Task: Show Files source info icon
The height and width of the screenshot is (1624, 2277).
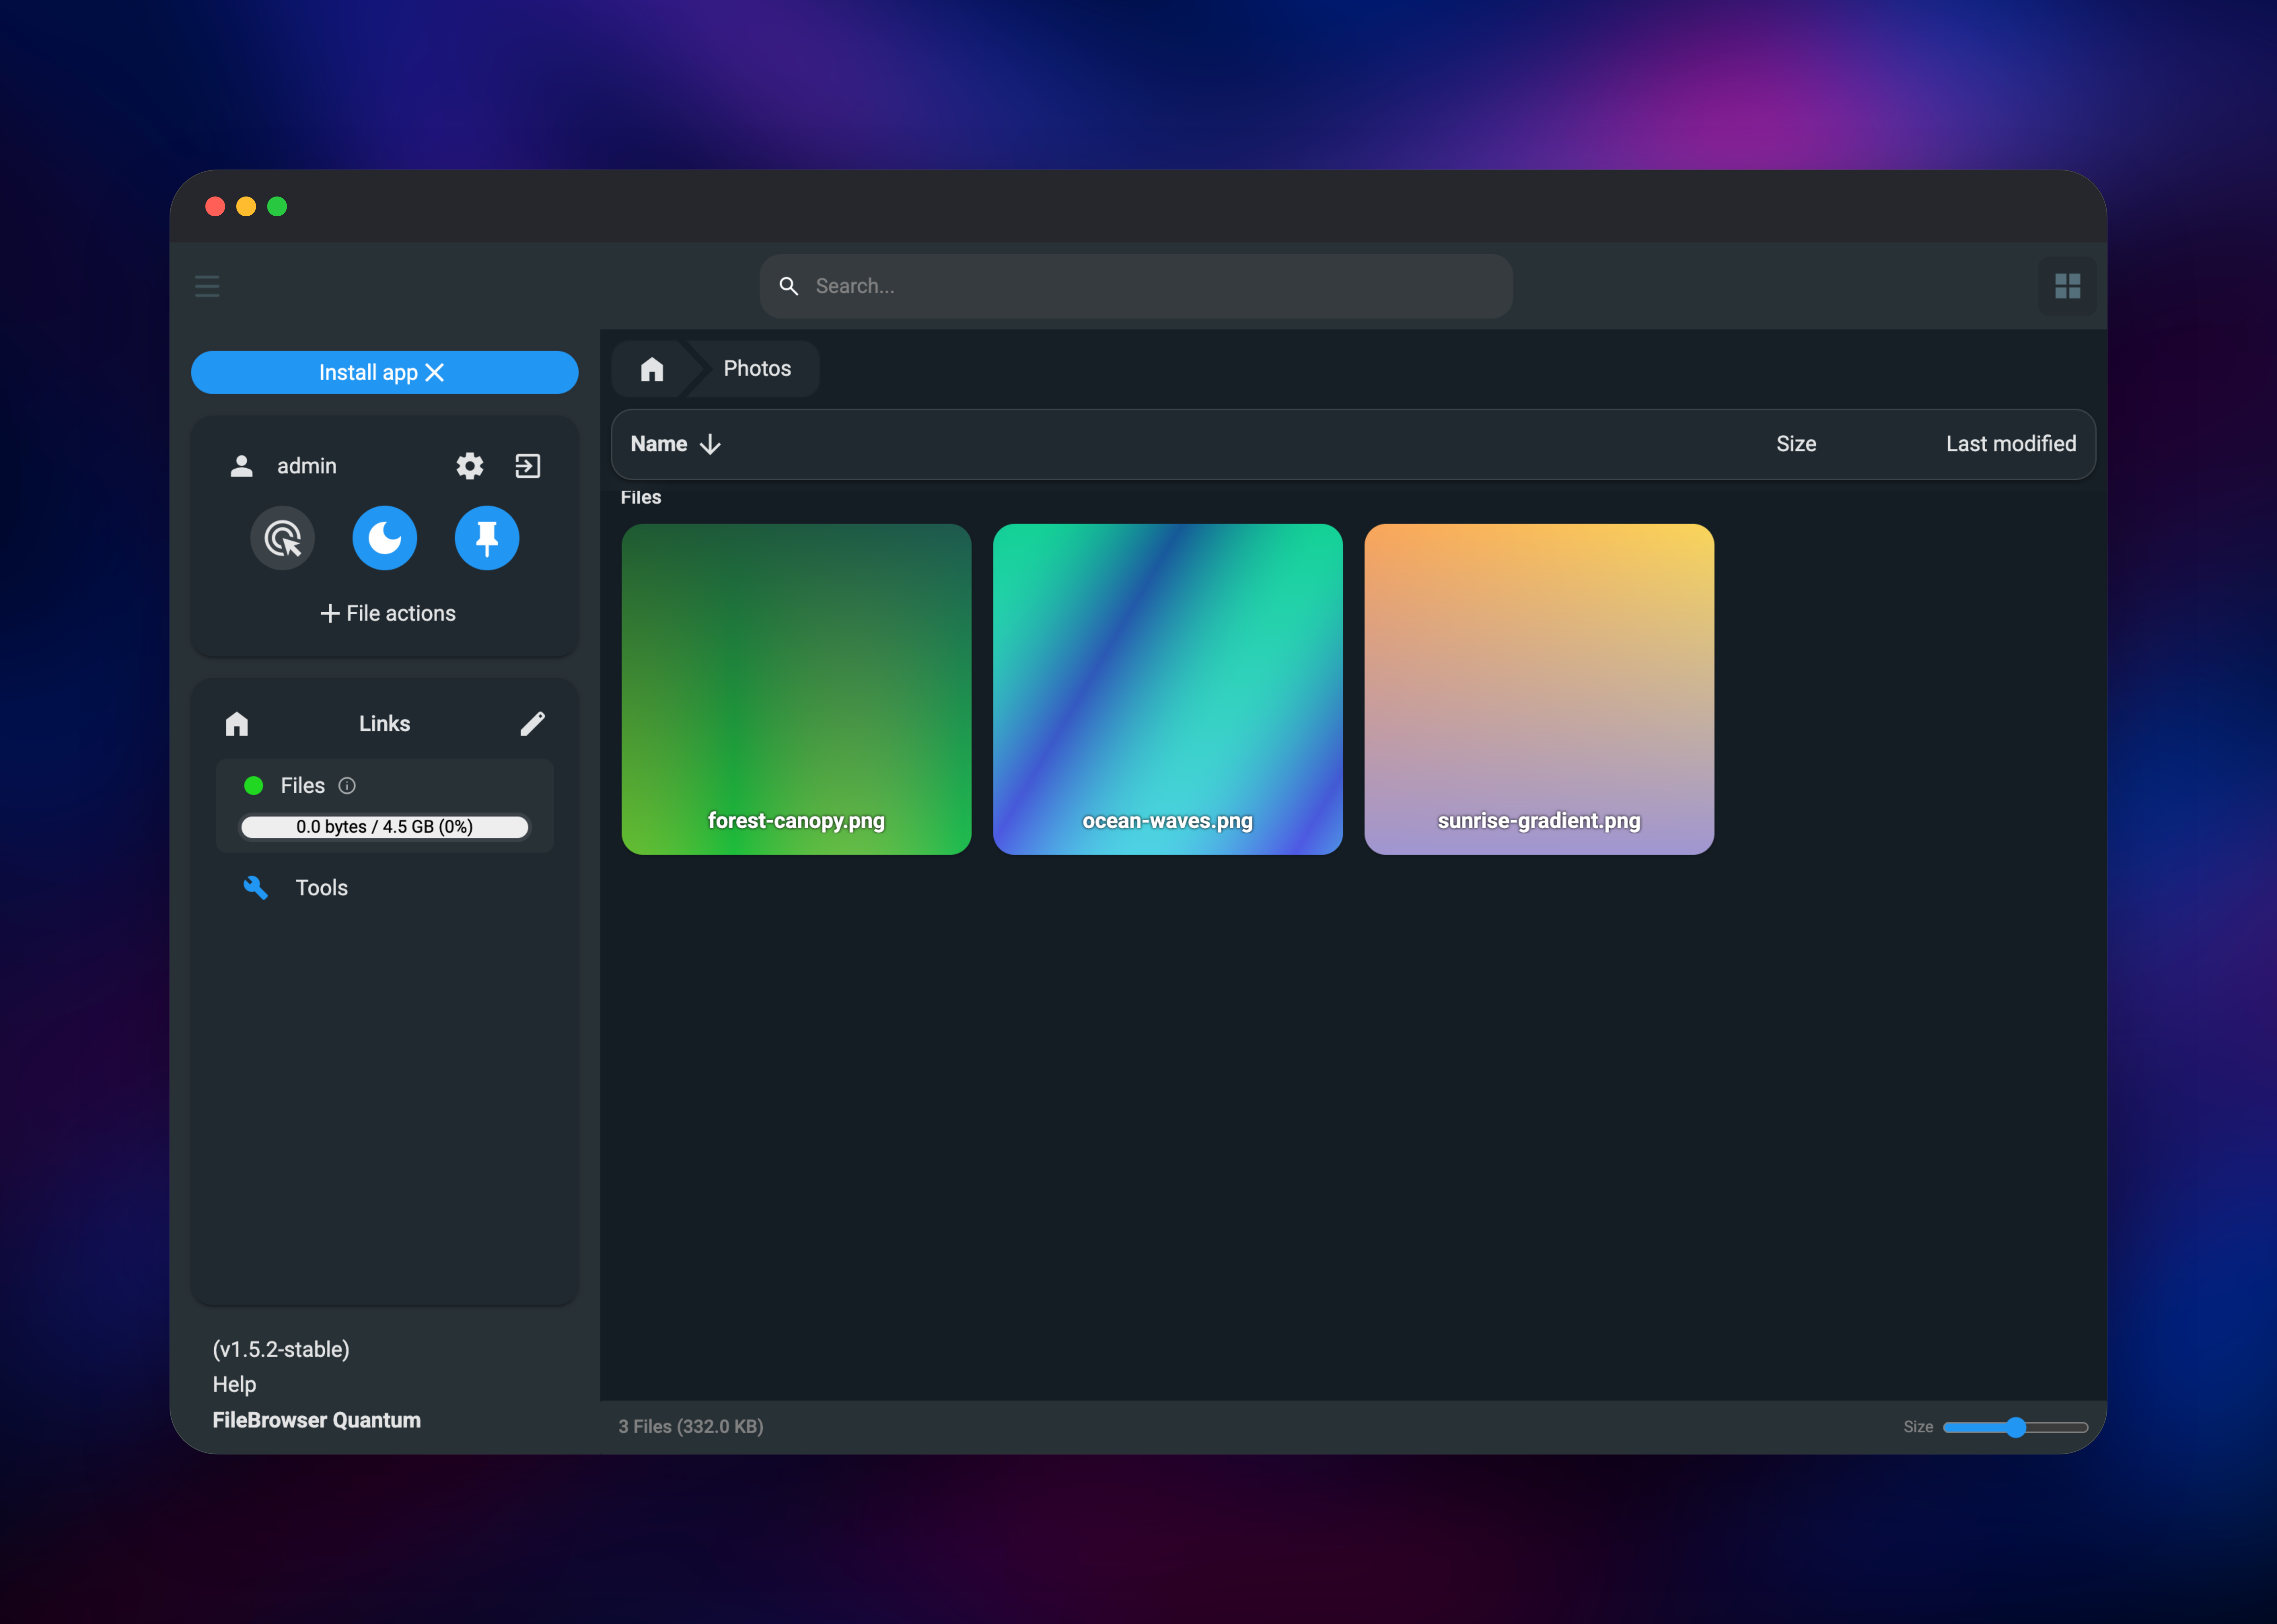Action: point(347,786)
